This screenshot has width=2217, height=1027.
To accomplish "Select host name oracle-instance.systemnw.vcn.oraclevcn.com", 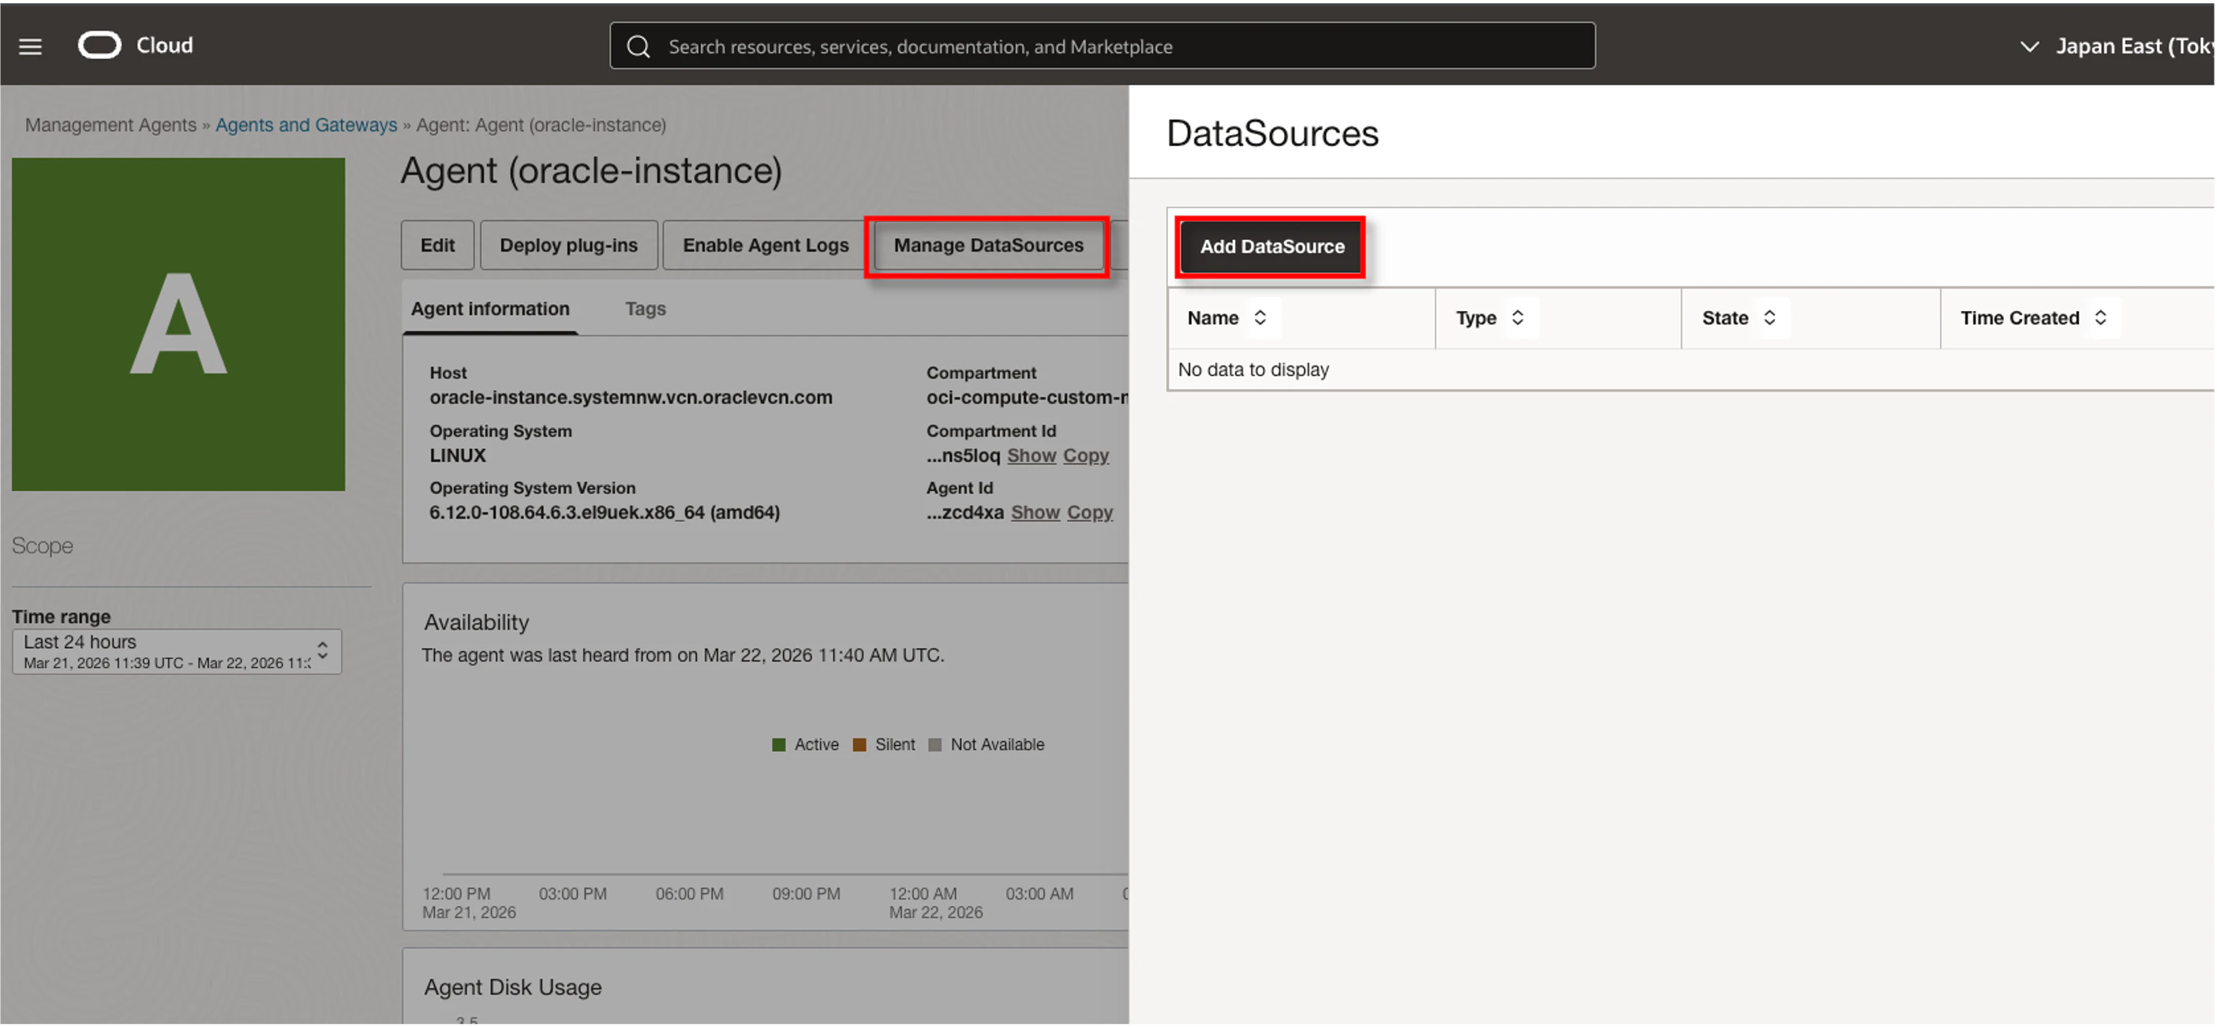I will 631,398.
